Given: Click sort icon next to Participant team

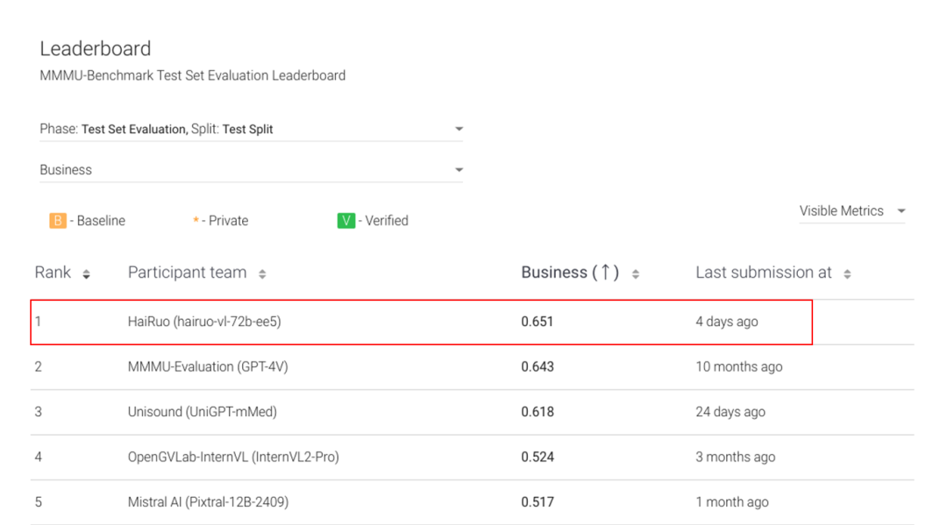Looking at the screenshot, I should 262,274.
